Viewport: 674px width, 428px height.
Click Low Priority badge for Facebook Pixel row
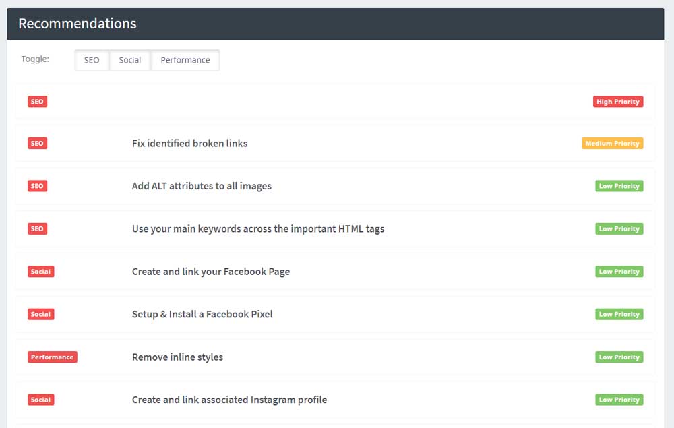pyautogui.click(x=619, y=314)
